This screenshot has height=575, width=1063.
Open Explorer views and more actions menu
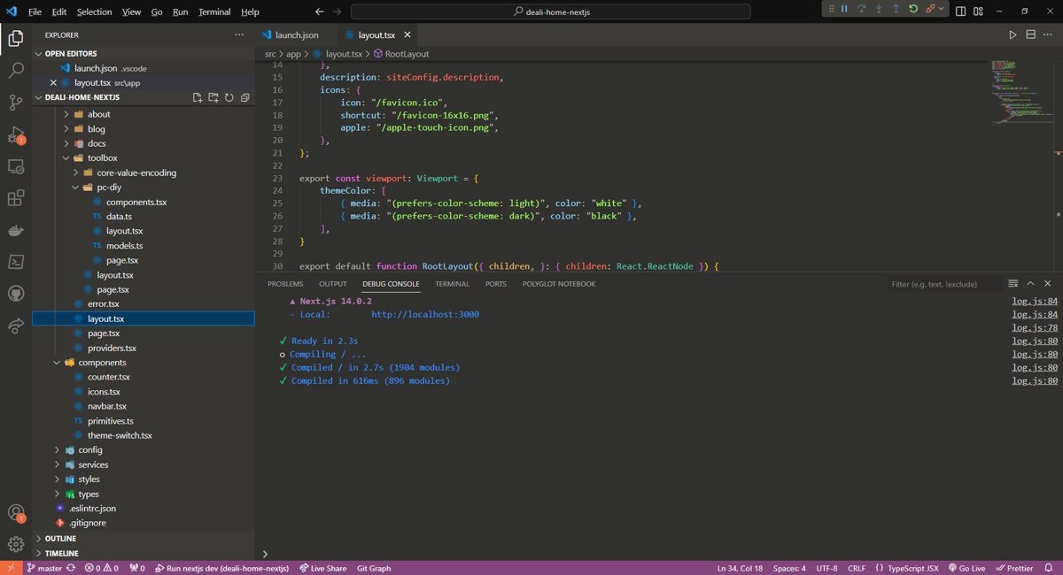point(239,34)
